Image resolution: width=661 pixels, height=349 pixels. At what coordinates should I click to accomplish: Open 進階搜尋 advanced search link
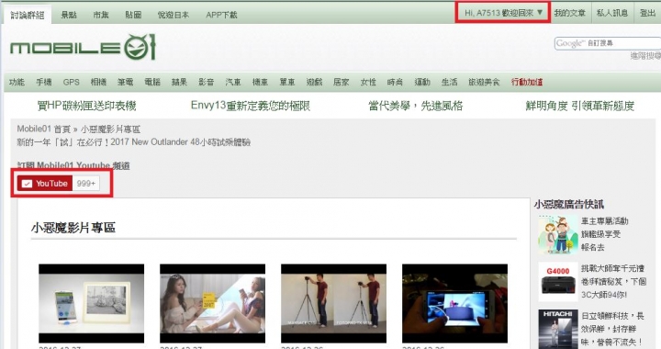645,56
